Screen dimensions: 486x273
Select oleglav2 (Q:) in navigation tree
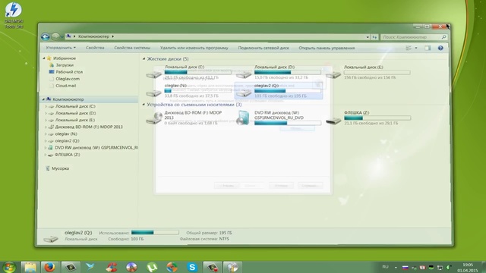[x=68, y=140]
